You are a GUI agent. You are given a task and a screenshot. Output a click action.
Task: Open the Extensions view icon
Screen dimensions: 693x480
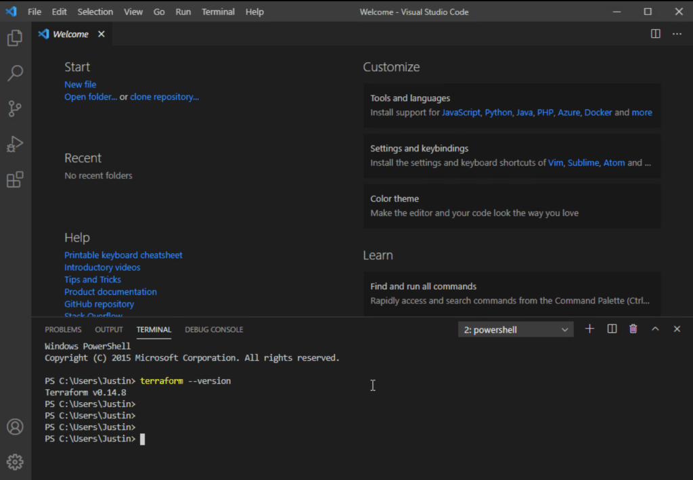pos(15,179)
